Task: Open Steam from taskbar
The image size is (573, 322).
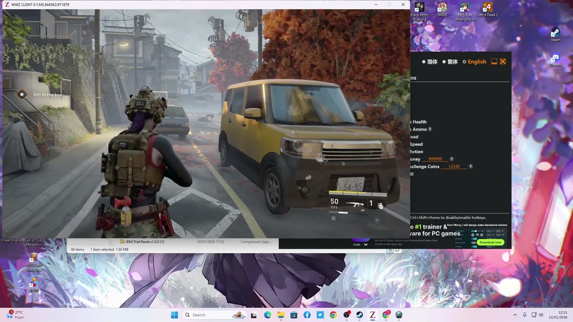Action: pos(359,315)
